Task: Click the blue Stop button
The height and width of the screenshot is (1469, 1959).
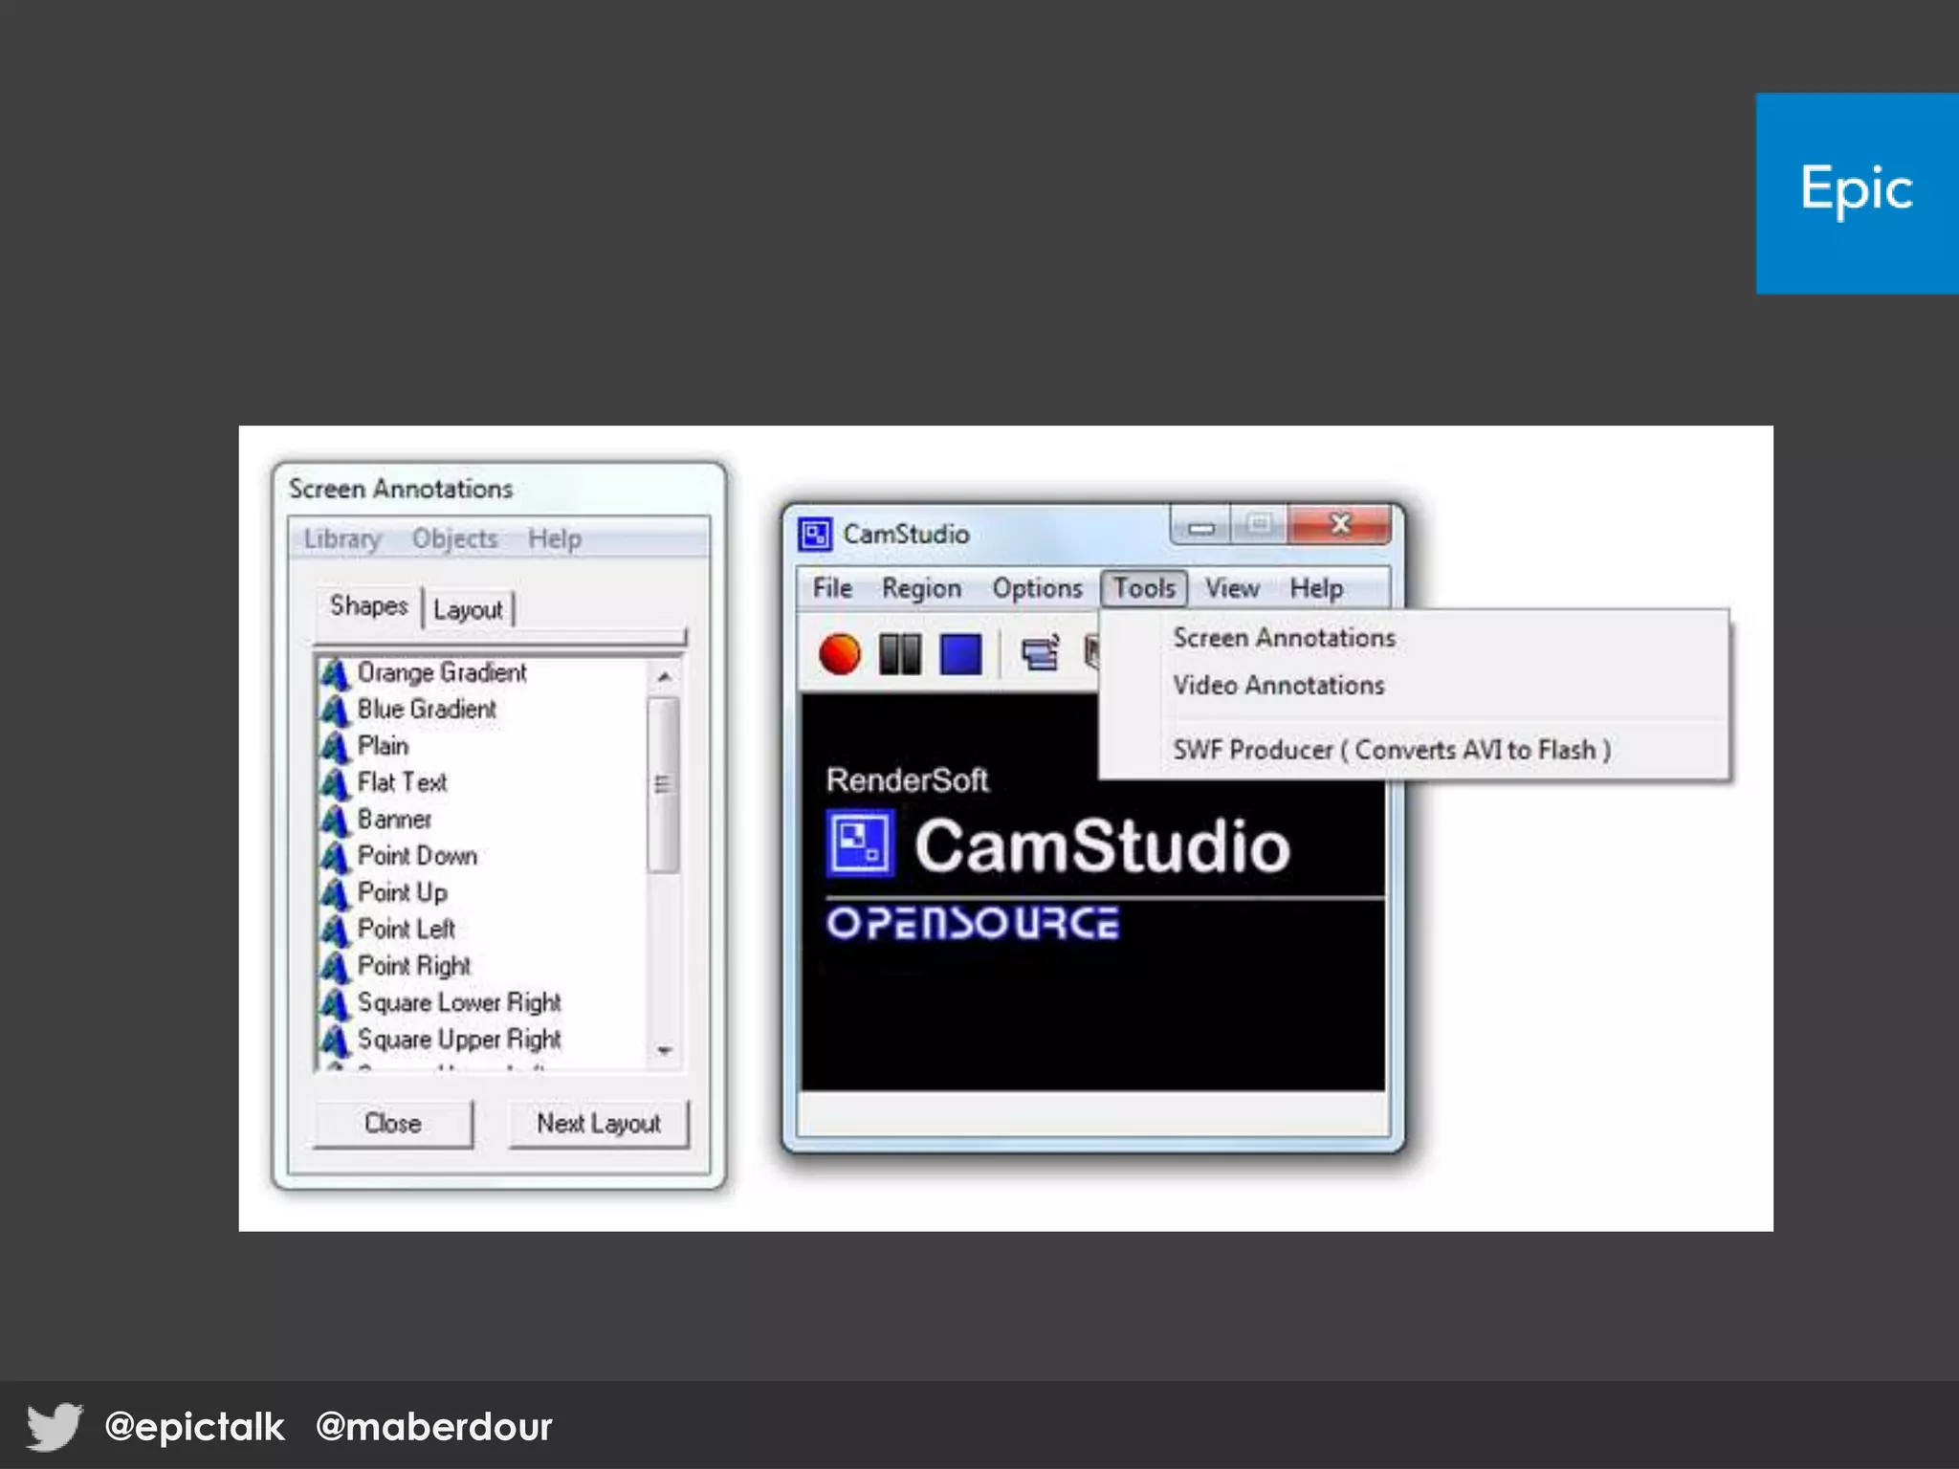Action: (x=960, y=655)
